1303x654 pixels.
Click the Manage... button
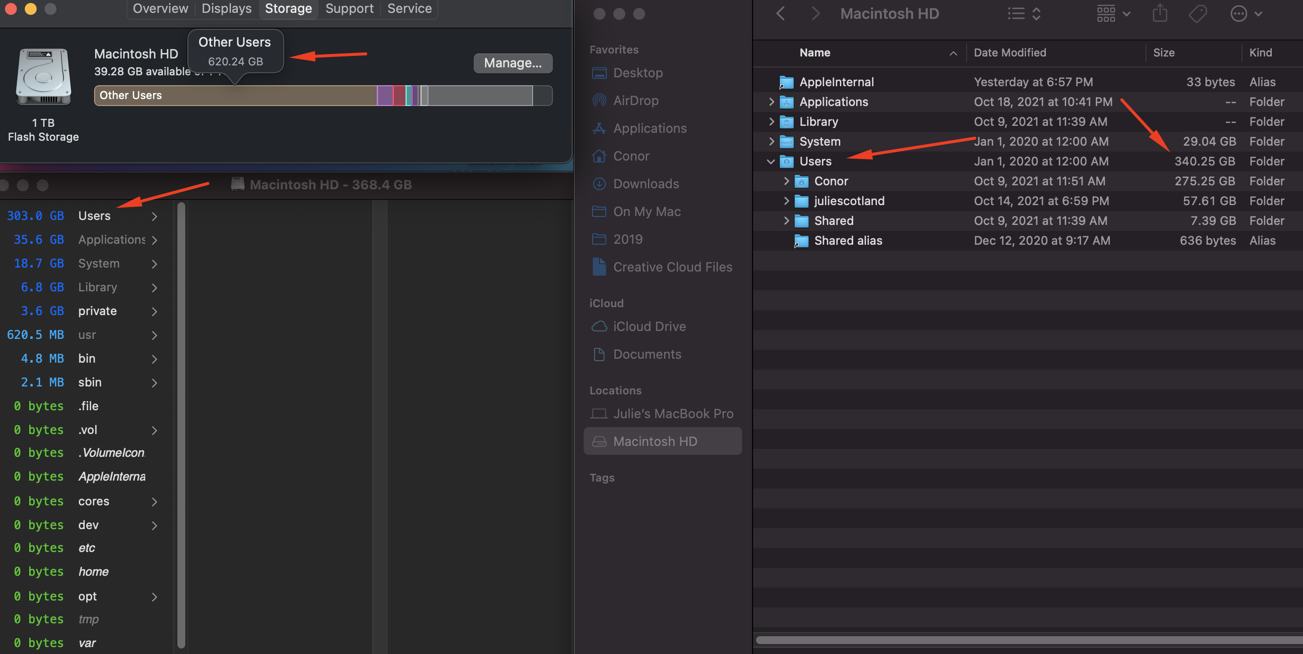click(x=512, y=63)
